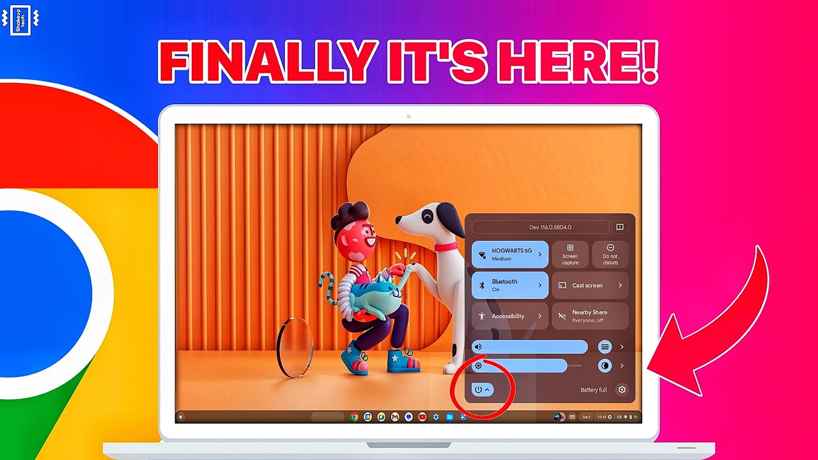Click the launcher button on shelf
Image resolution: width=818 pixels, height=460 pixels.
181,417
